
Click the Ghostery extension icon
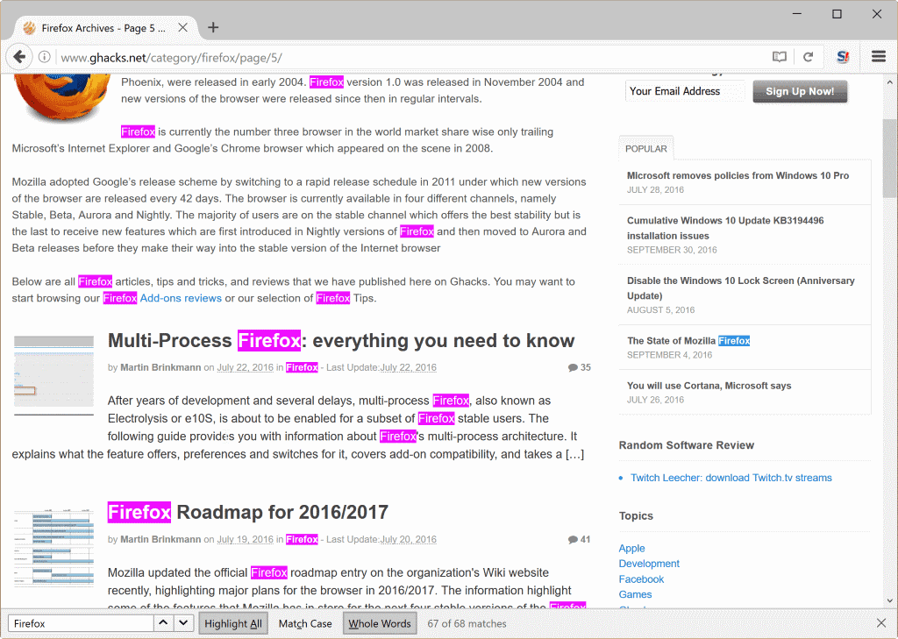coord(842,55)
